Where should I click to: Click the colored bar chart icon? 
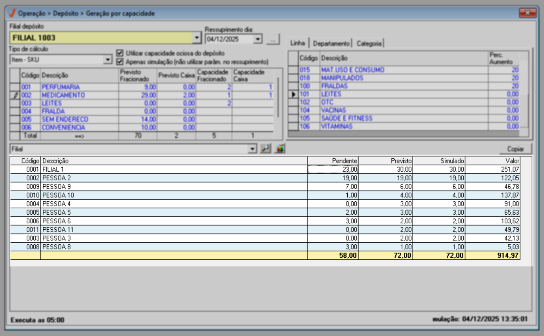[x=280, y=148]
